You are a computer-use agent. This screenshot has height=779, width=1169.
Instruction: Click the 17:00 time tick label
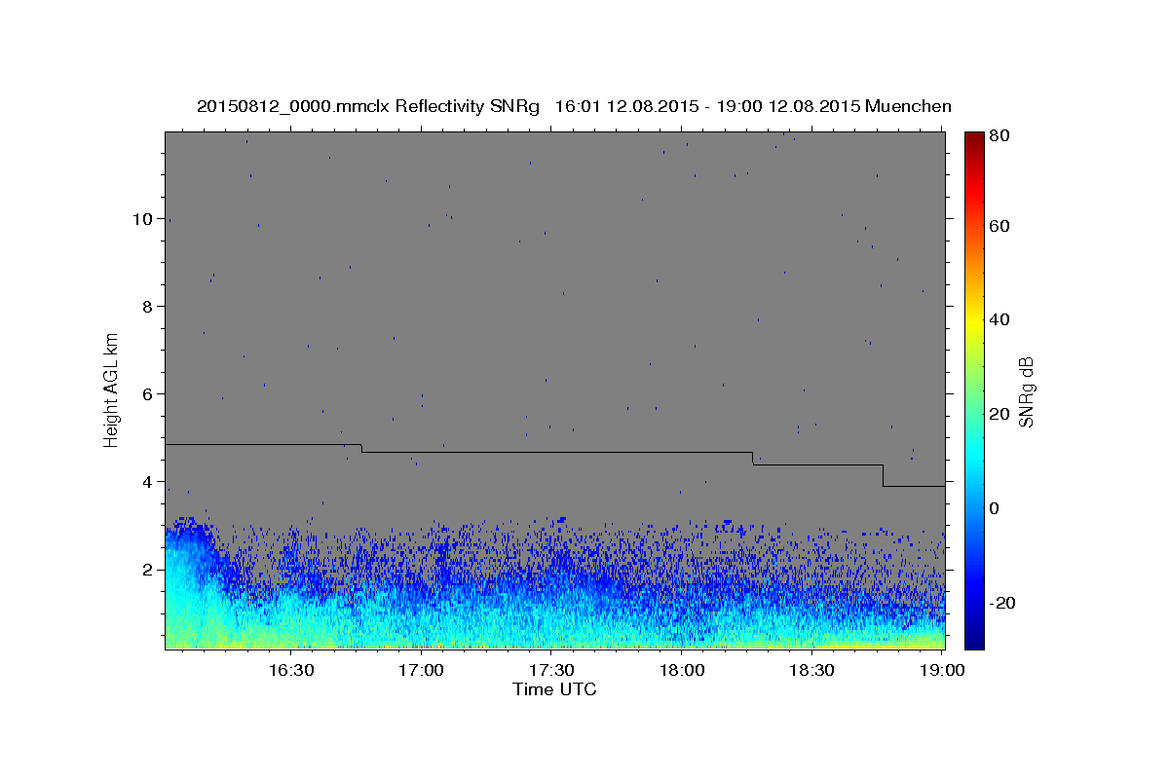click(422, 670)
